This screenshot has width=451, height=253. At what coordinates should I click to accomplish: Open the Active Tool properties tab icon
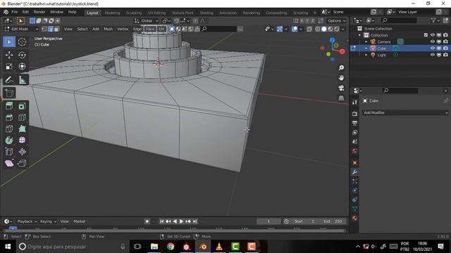click(354, 102)
